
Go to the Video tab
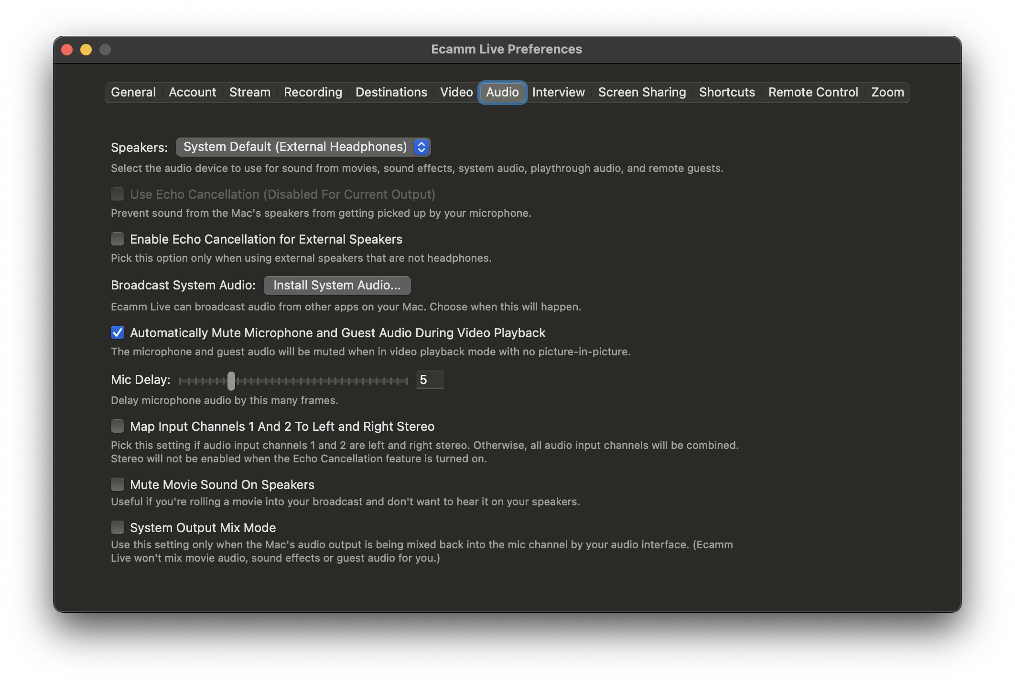click(x=456, y=92)
